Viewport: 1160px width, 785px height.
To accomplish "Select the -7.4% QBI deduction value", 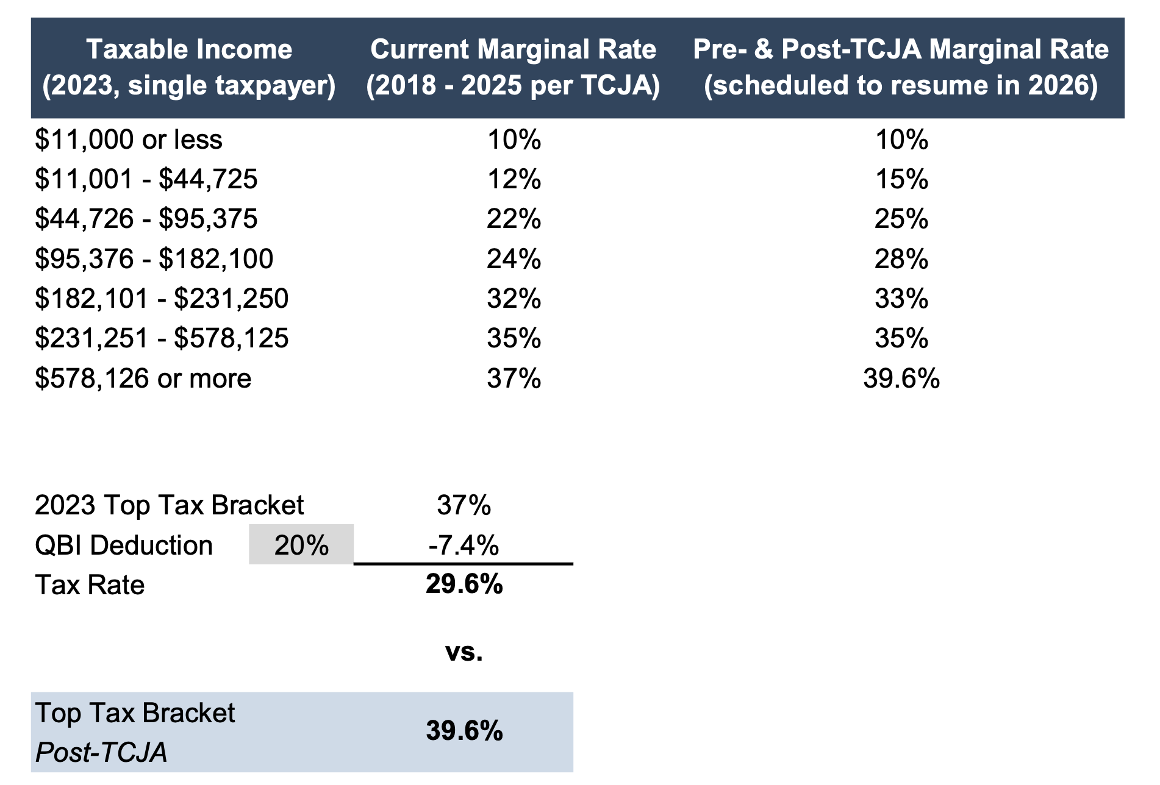I will coord(464,545).
